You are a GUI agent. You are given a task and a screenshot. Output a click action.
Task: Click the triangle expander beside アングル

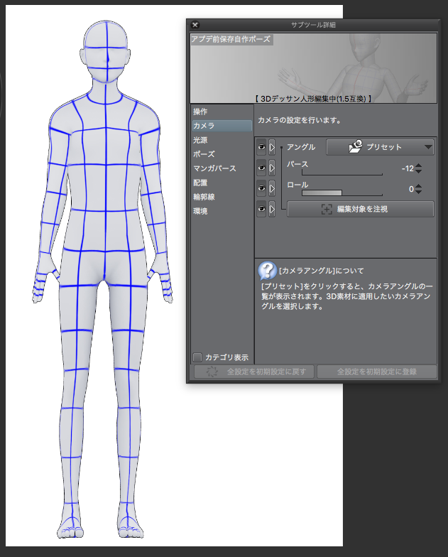point(272,147)
